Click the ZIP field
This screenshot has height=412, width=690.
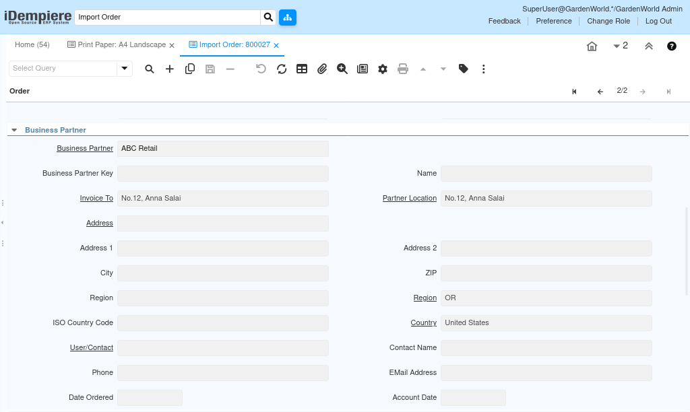[546, 273]
